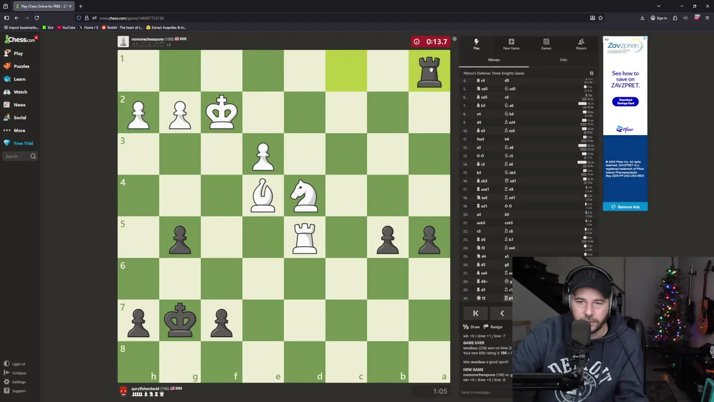Image resolution: width=714 pixels, height=402 pixels.
Task: Switch to the Moves subtab
Action: [494, 60]
